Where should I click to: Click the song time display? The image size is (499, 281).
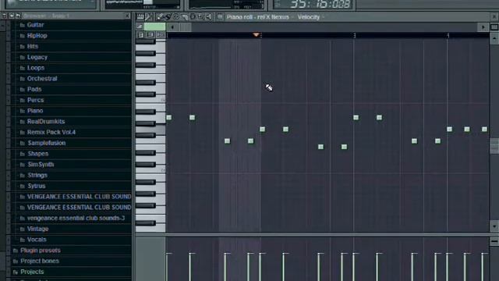pos(313,4)
